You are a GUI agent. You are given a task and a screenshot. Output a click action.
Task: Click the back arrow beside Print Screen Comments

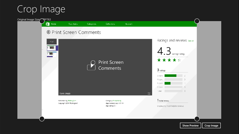[x=48, y=32]
